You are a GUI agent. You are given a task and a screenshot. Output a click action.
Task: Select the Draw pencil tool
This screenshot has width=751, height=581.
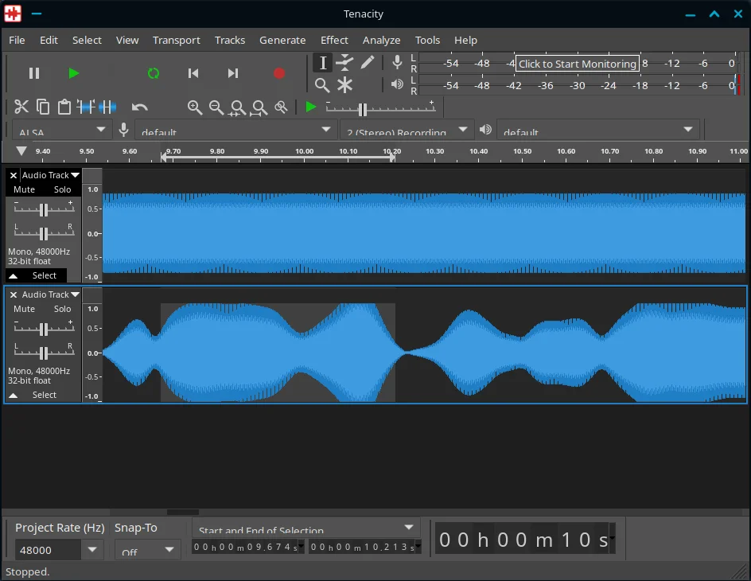[x=367, y=63]
